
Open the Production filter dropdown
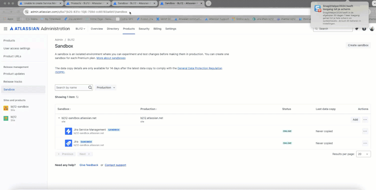[x=105, y=88]
